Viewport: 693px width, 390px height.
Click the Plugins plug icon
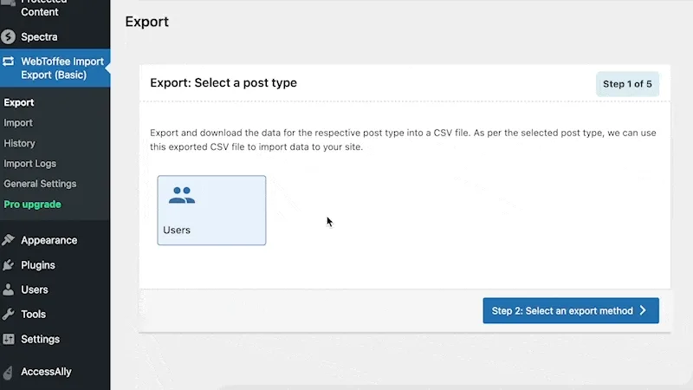pos(8,265)
